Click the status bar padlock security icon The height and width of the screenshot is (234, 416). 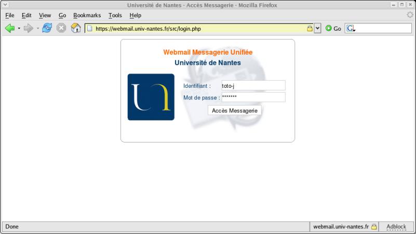[x=373, y=227]
